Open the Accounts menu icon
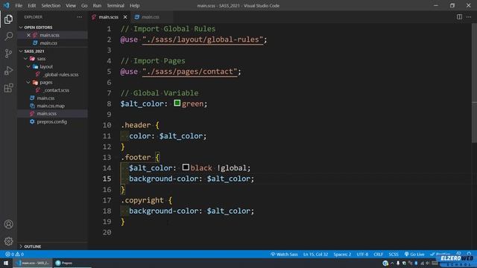Viewport: 477px width, 268px height. pyautogui.click(x=8, y=224)
